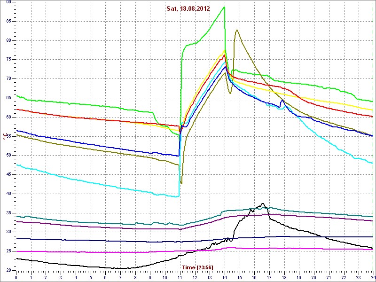Click hour 11 on the time axis
This screenshot has width=376, height=282.
pos(180,277)
